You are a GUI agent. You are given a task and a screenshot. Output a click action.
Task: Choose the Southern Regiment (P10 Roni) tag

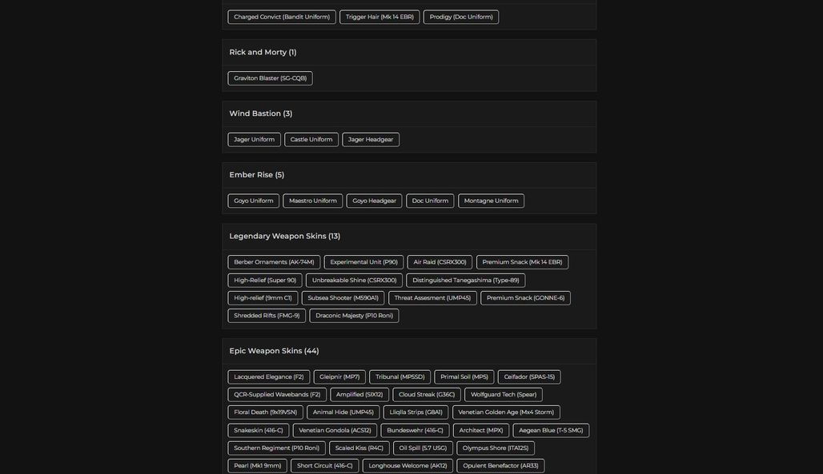coord(277,448)
